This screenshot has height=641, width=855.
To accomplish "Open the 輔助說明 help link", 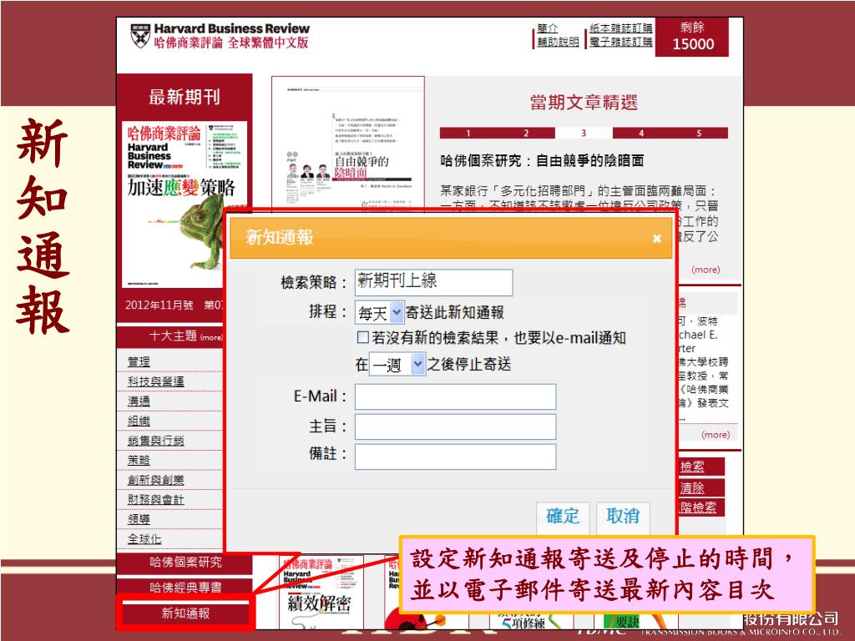I will point(557,42).
